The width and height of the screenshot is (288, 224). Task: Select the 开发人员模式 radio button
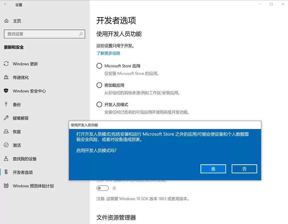click(99, 105)
